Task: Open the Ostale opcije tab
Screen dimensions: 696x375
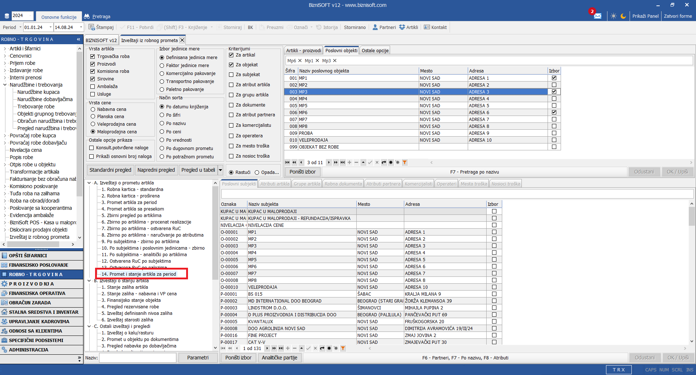Action: click(375, 50)
